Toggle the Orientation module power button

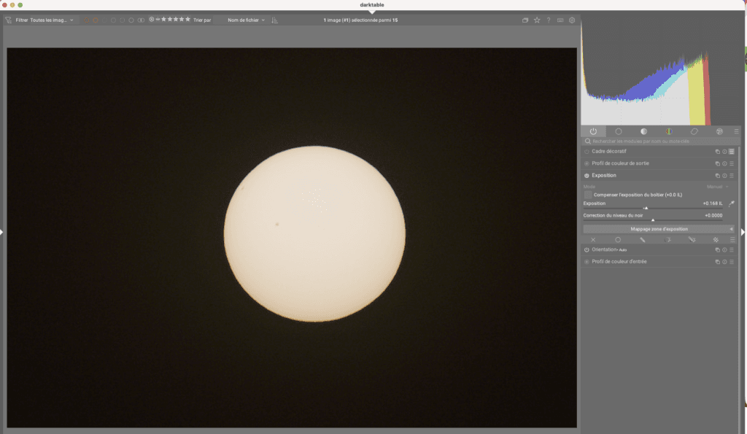(x=587, y=249)
